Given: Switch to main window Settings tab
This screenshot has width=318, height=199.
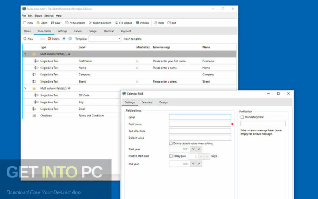Looking at the screenshot, I should click(62, 31).
